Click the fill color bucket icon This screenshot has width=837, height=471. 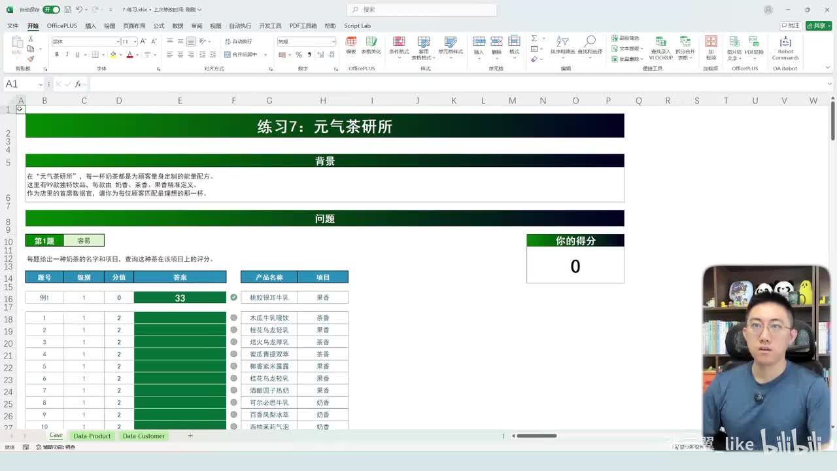[x=112, y=54]
